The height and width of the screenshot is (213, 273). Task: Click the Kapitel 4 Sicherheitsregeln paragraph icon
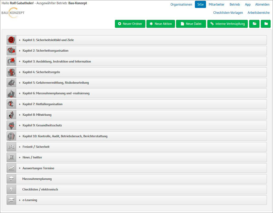(11, 72)
